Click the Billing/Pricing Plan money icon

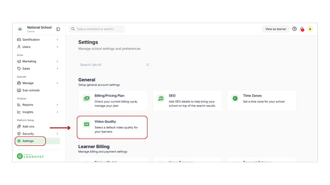click(x=87, y=98)
